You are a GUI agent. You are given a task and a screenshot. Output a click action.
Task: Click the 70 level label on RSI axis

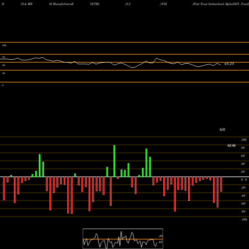[x=3, y=57]
